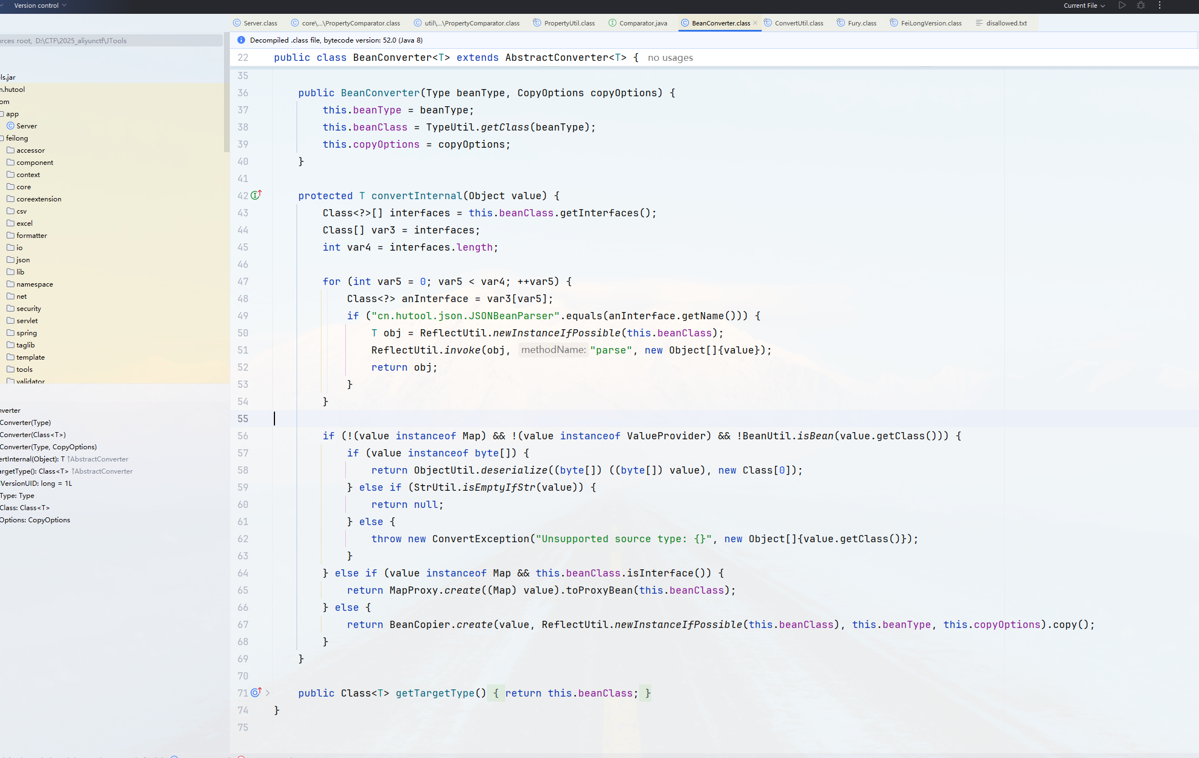The width and height of the screenshot is (1199, 758).
Task: Select Converter(Type, CopyOptions) in structure panel
Action: pyautogui.click(x=49, y=447)
